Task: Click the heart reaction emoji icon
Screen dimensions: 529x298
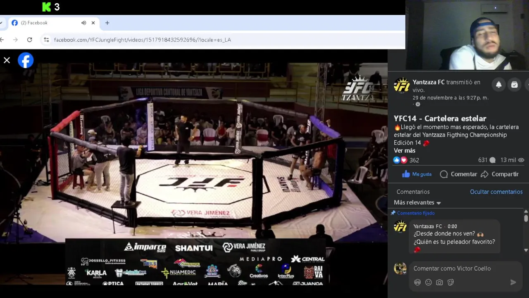Action: click(404, 160)
